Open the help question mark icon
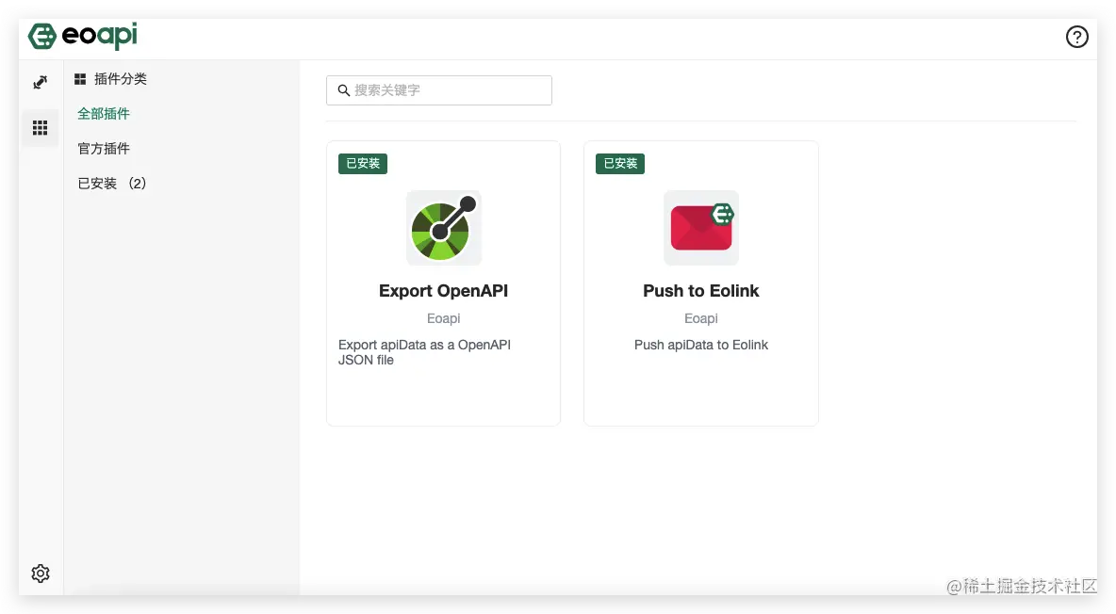 1076,37
